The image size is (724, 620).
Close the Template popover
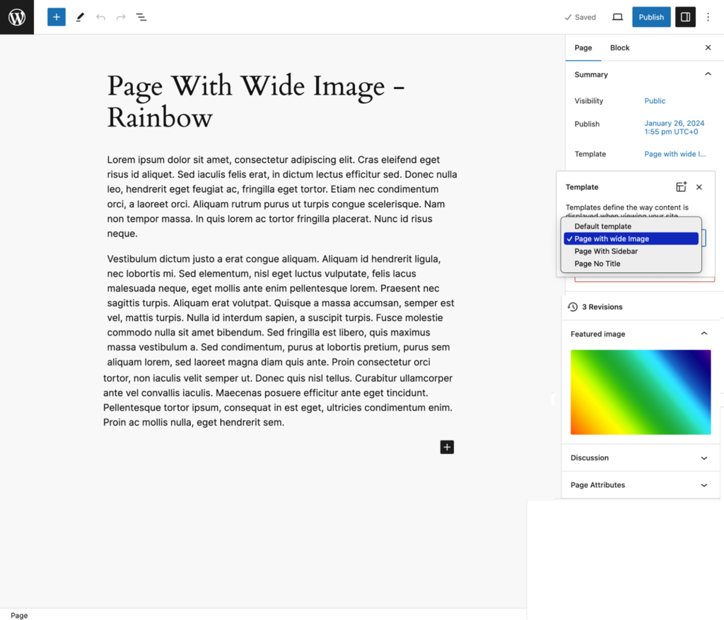click(699, 187)
